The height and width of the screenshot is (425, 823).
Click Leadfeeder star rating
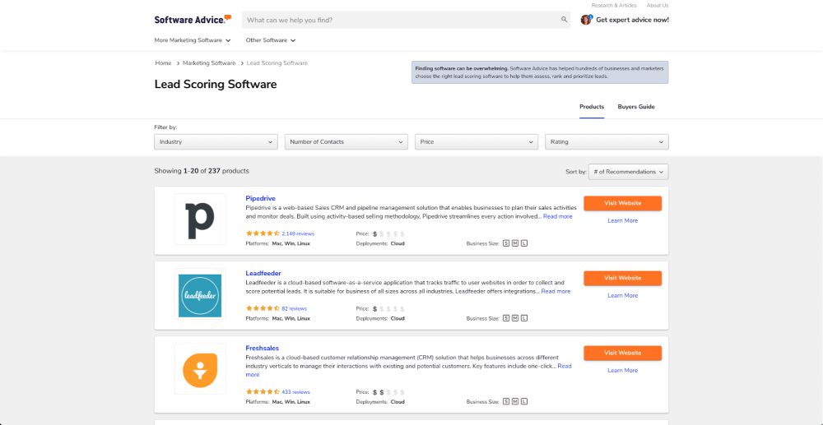263,308
